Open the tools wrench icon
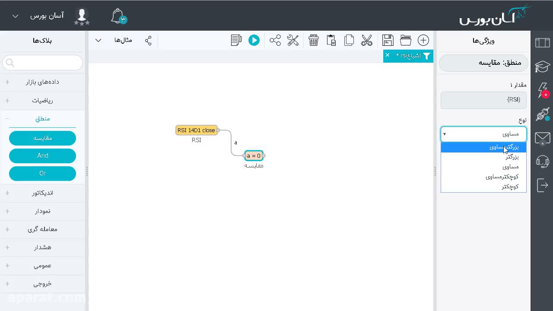Viewport: 553px width, 311px height. point(293,40)
